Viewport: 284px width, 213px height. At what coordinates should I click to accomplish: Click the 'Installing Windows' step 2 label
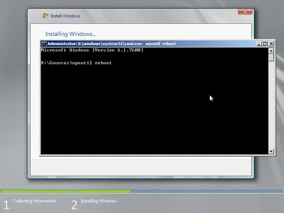(x=99, y=201)
